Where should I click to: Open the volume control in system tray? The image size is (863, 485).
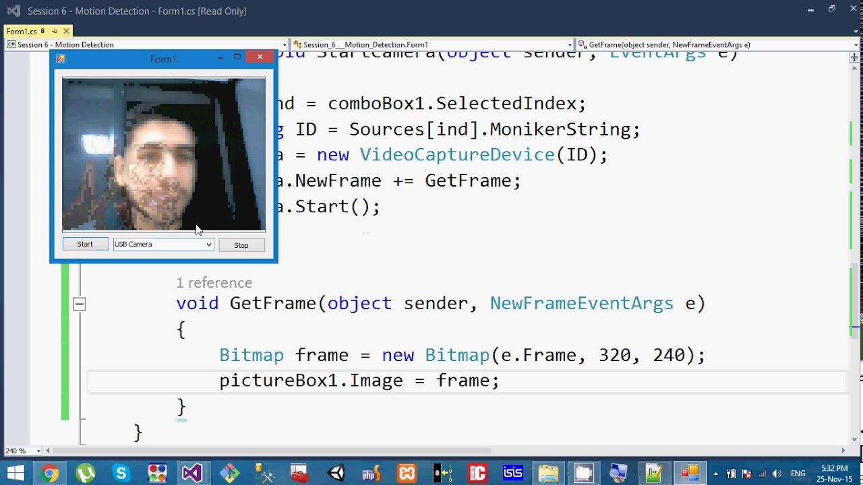tap(777, 474)
